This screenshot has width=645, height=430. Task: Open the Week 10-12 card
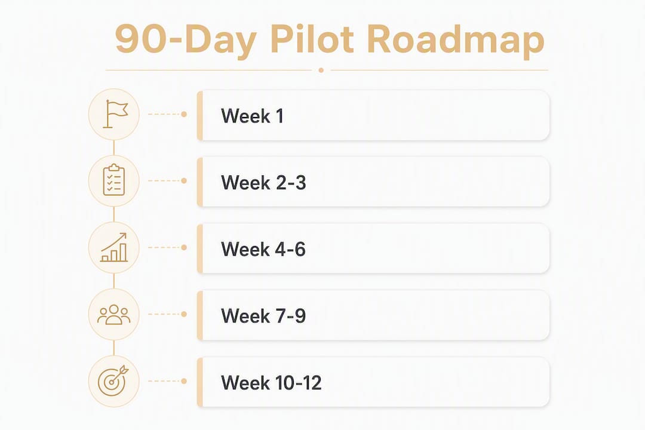point(373,382)
